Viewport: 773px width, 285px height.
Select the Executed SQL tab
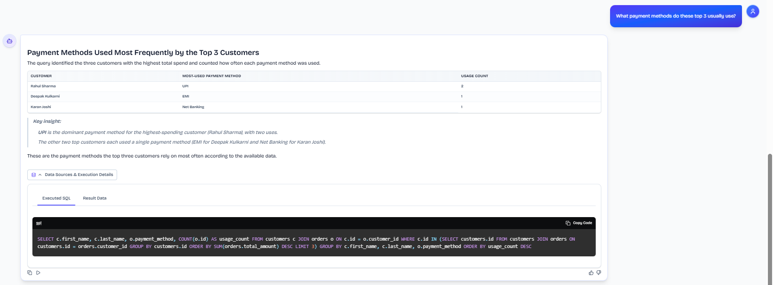coord(56,198)
